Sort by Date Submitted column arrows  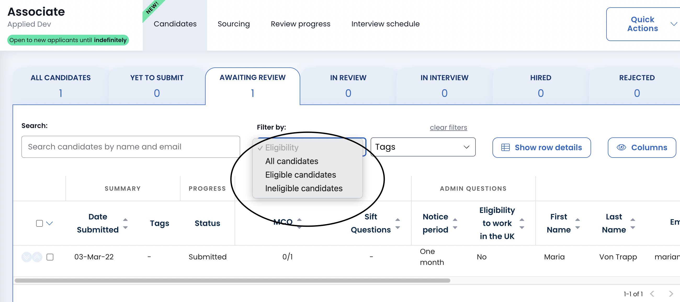[125, 223]
